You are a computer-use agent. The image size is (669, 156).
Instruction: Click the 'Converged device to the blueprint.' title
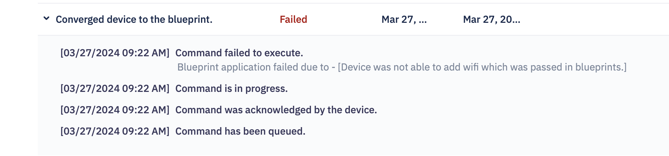coord(134,19)
